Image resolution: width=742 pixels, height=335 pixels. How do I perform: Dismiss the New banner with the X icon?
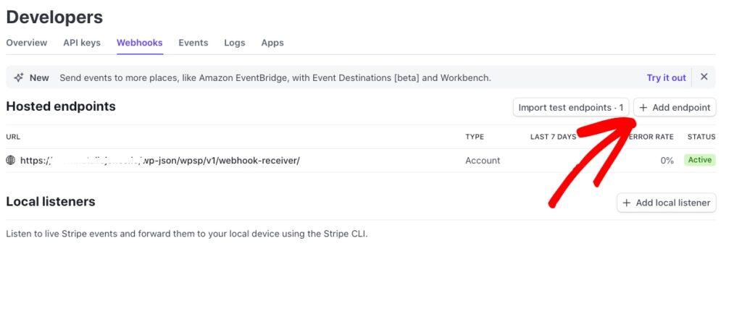704,77
